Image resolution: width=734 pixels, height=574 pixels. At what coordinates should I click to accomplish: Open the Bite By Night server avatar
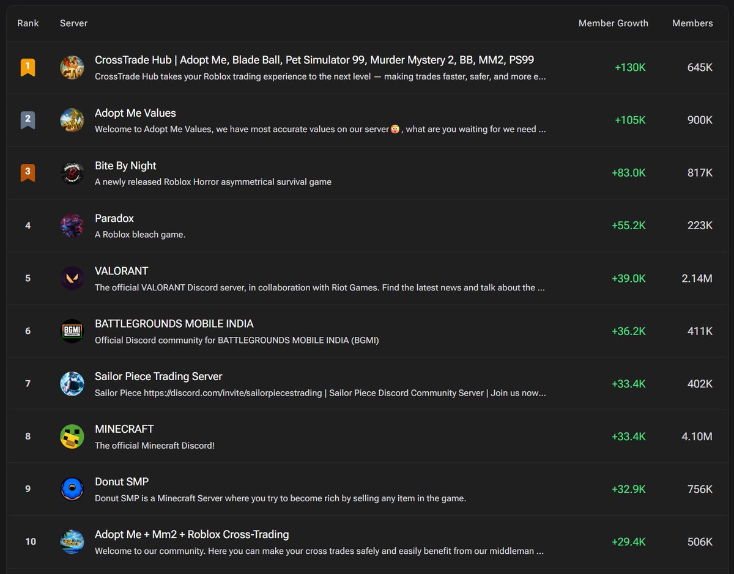pyautogui.click(x=72, y=172)
